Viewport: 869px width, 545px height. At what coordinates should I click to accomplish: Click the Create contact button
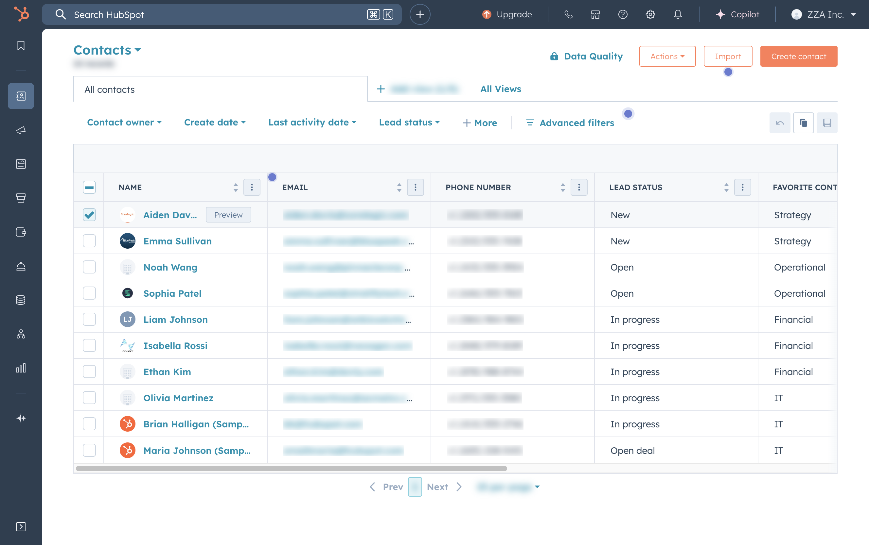pos(799,56)
